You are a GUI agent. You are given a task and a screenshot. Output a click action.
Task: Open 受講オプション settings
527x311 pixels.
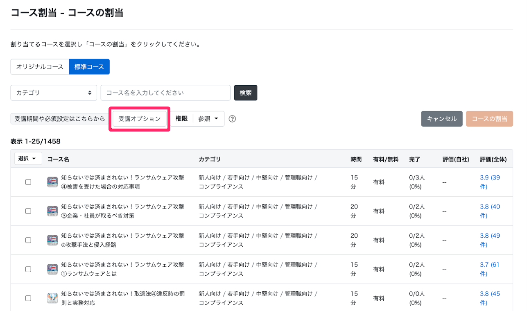click(x=140, y=119)
